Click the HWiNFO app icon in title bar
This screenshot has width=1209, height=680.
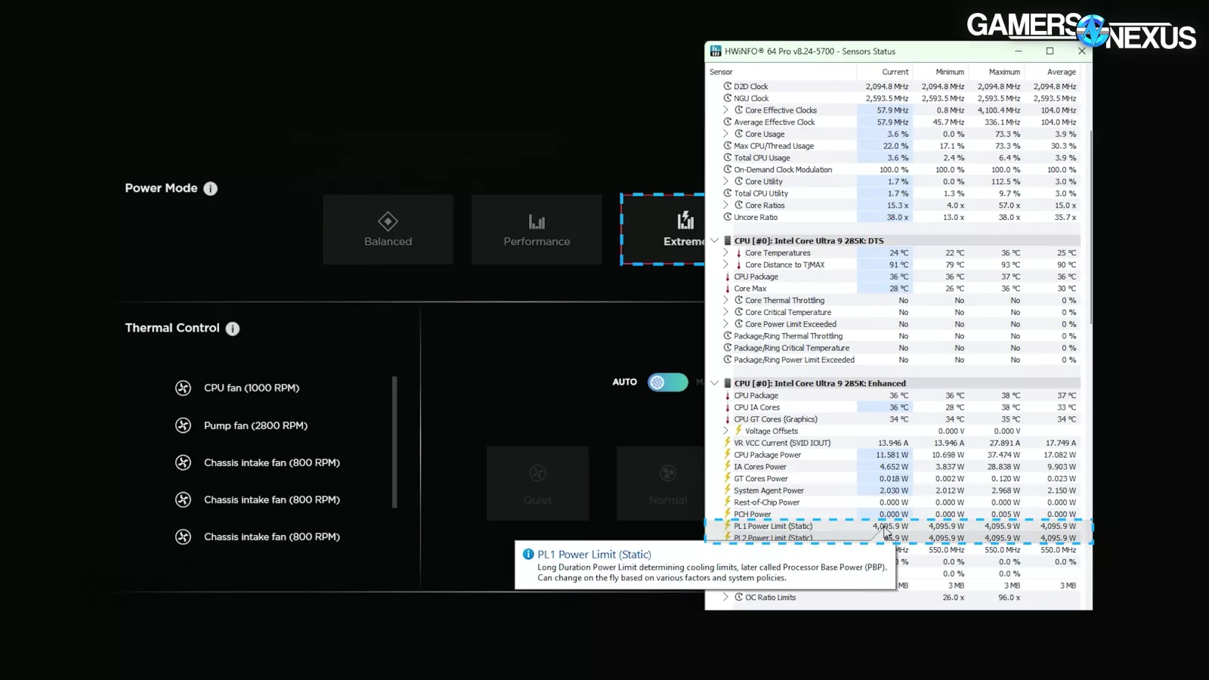(716, 51)
